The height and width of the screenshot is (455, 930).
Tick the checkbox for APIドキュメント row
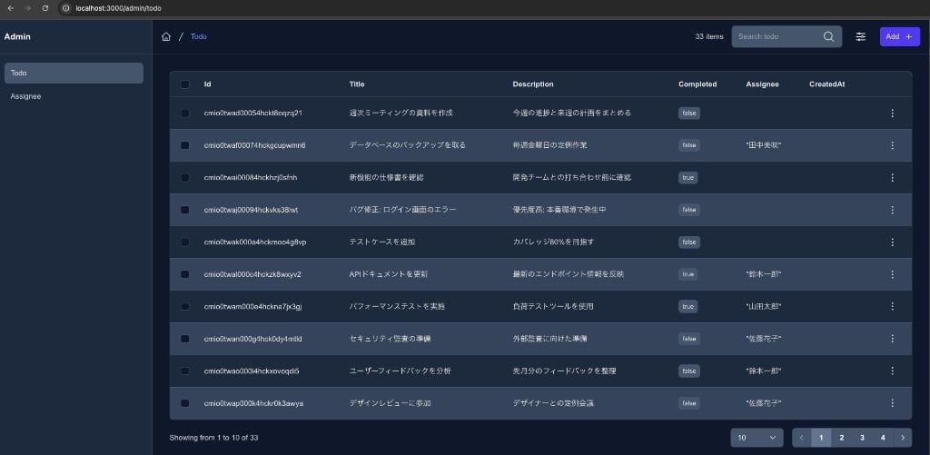[x=185, y=274]
